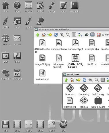
Task: Select boot.msg file
Action: (x=84, y=90)
